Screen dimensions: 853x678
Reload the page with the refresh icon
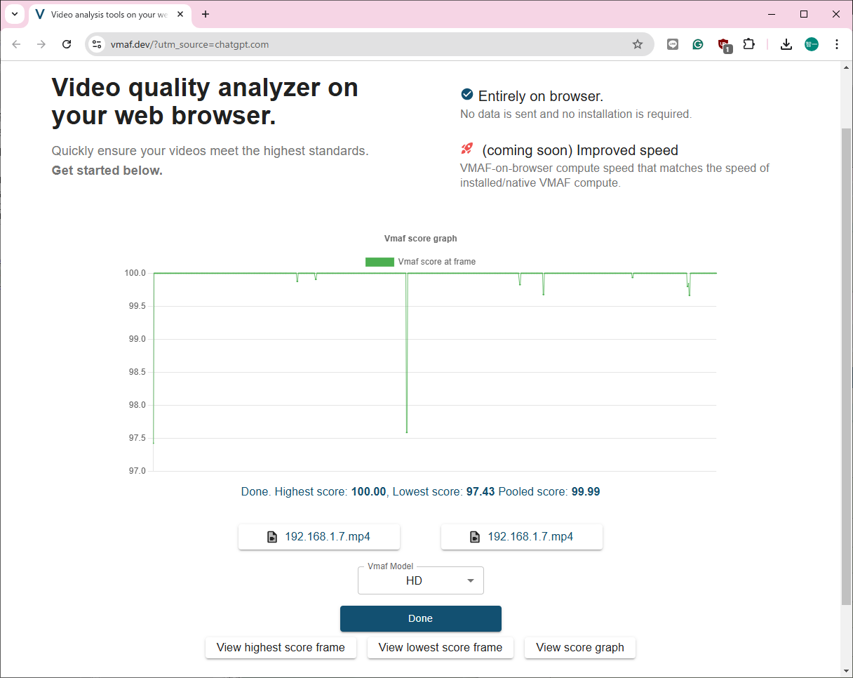67,44
